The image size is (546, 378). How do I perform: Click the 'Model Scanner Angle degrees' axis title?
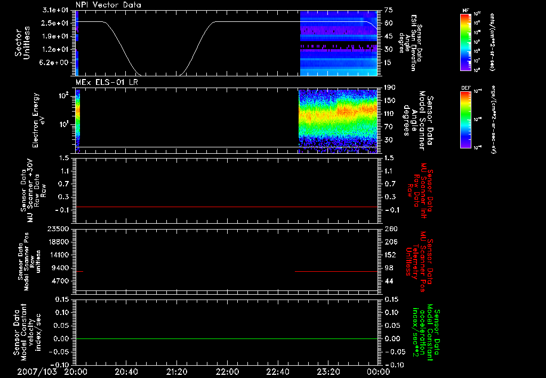pos(418,120)
